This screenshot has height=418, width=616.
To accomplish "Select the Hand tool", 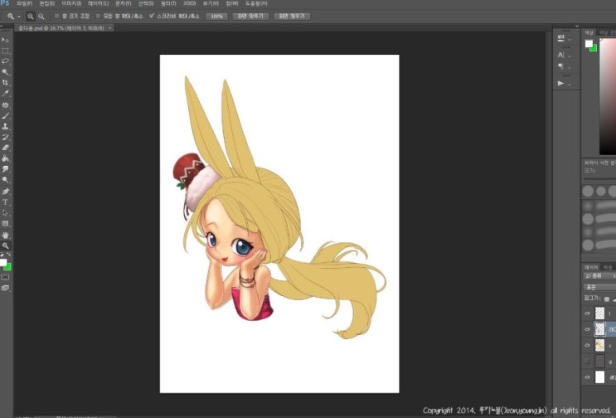I will (x=5, y=236).
